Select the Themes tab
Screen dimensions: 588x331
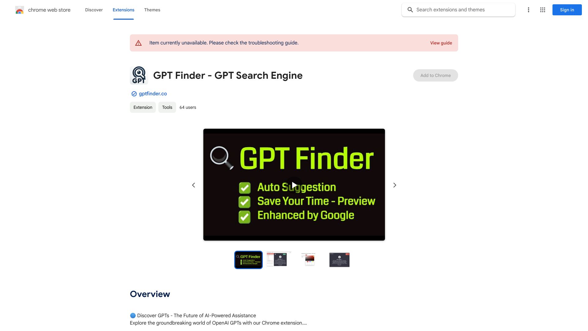pyautogui.click(x=152, y=10)
